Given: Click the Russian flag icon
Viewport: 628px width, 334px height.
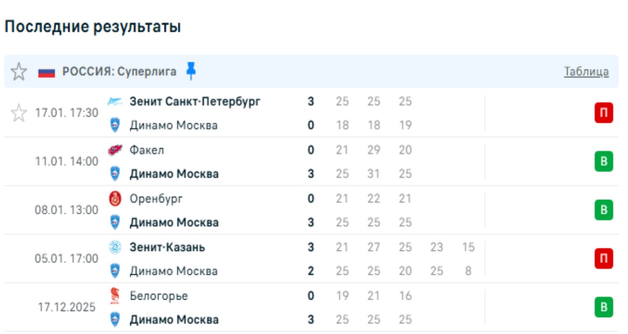Looking at the screenshot, I should coord(47,72).
